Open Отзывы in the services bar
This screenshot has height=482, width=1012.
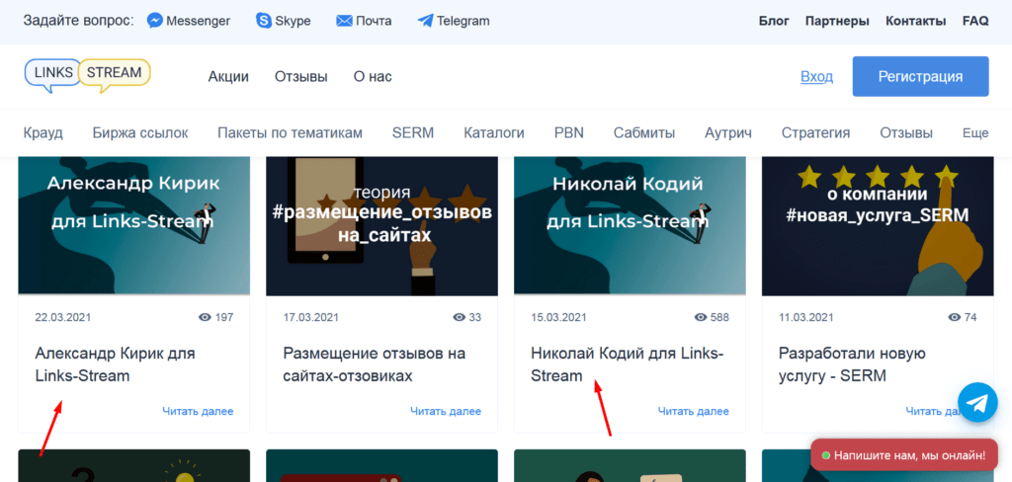coord(906,133)
